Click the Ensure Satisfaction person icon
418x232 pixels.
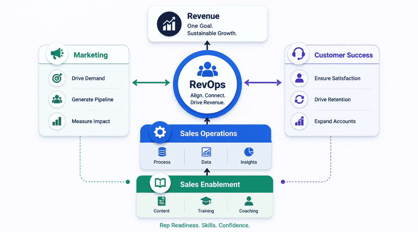(x=299, y=78)
